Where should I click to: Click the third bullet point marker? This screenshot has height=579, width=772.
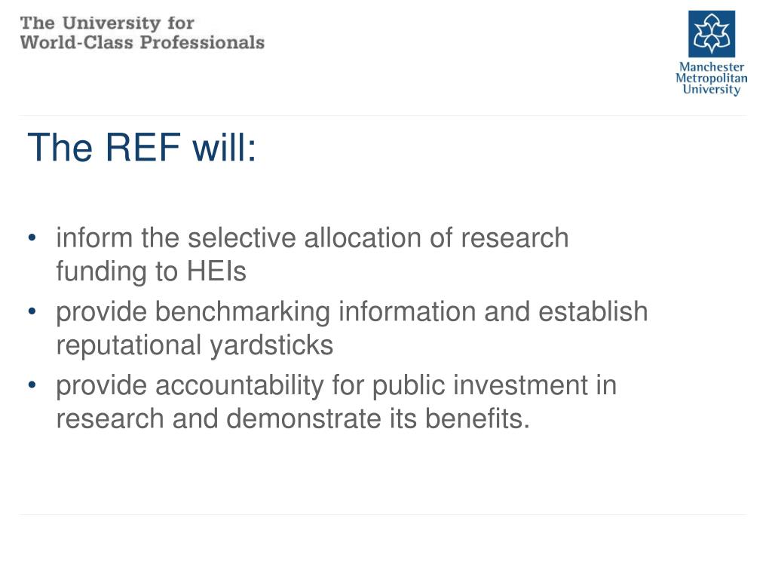click(x=32, y=385)
